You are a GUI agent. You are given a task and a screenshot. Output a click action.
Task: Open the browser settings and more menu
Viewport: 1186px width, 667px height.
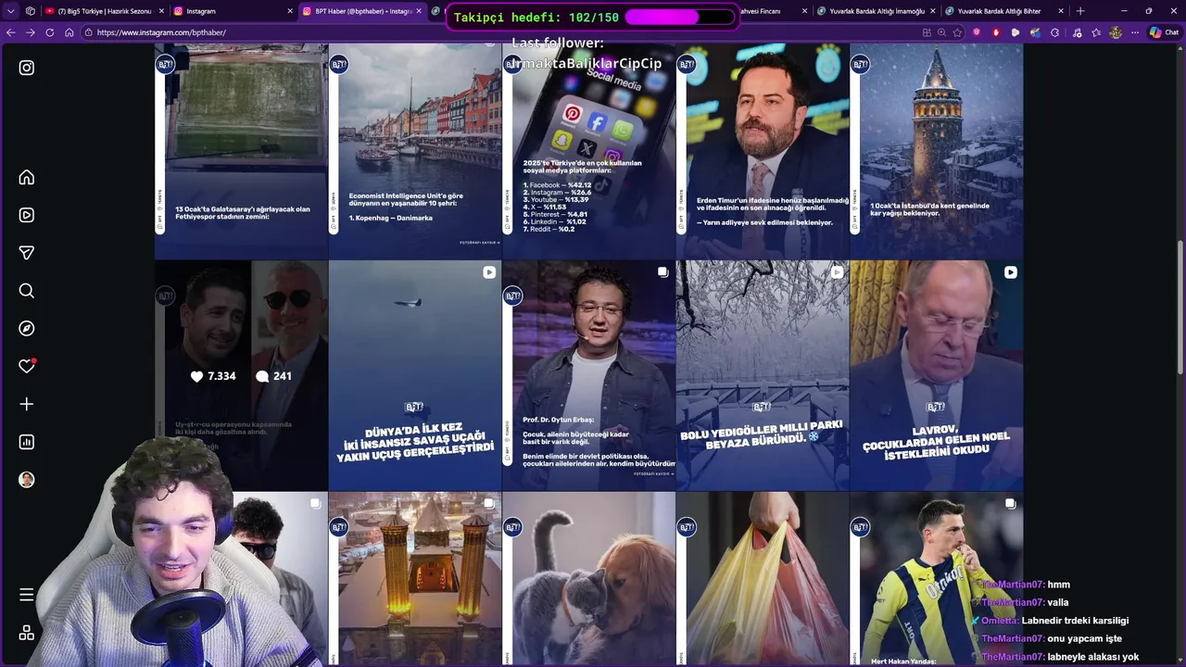(x=1135, y=32)
